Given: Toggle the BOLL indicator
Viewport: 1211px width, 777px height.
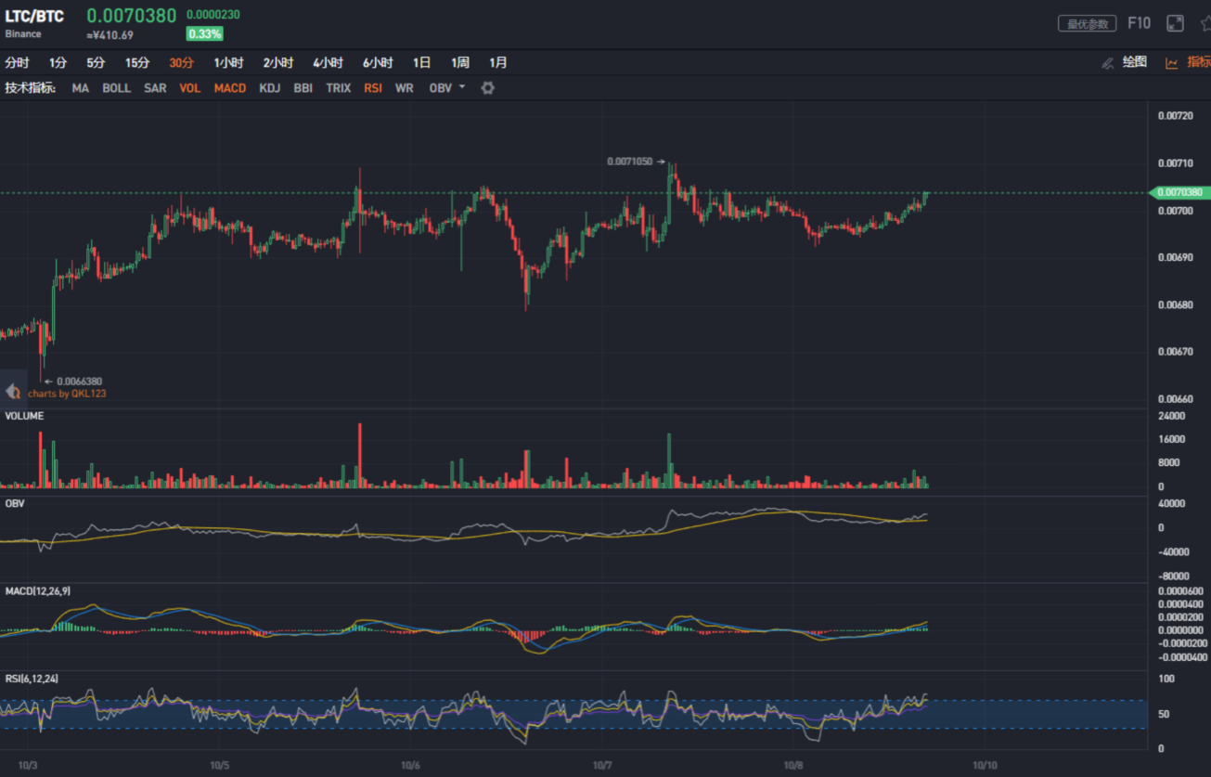Looking at the screenshot, I should (x=116, y=88).
